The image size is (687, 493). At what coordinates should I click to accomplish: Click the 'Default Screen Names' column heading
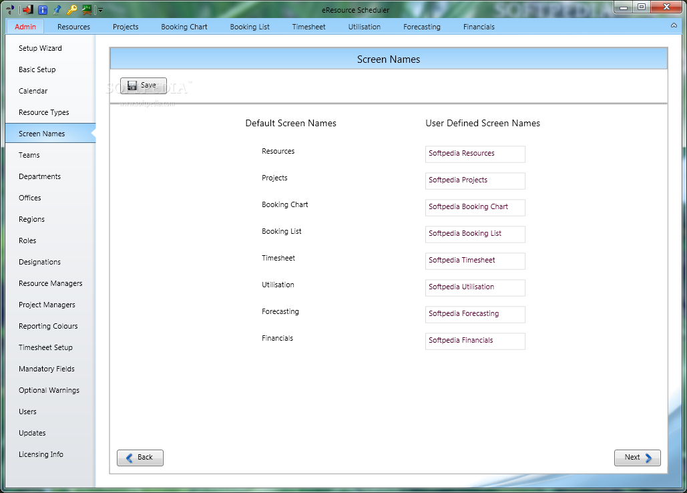pos(291,123)
